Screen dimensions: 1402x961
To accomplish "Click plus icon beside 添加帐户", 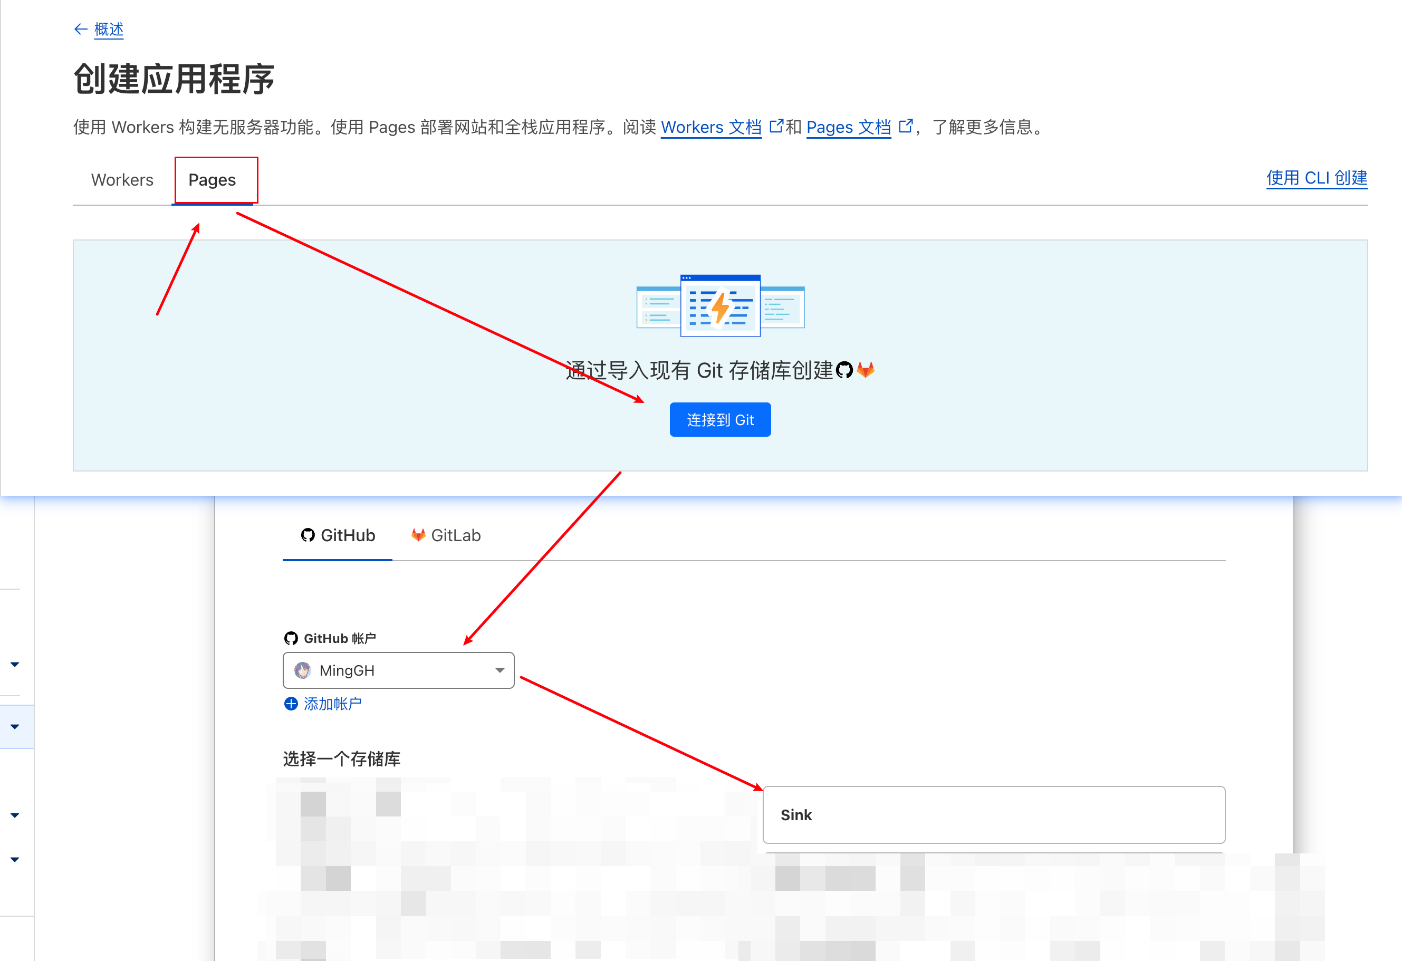I will (291, 704).
